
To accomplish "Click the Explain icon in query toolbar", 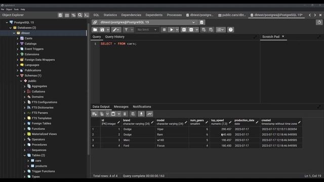I will [184, 30].
